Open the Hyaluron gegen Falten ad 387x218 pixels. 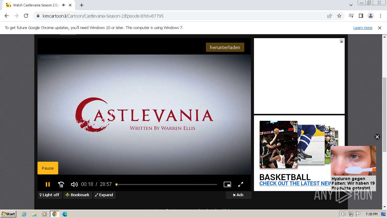[x=353, y=168]
